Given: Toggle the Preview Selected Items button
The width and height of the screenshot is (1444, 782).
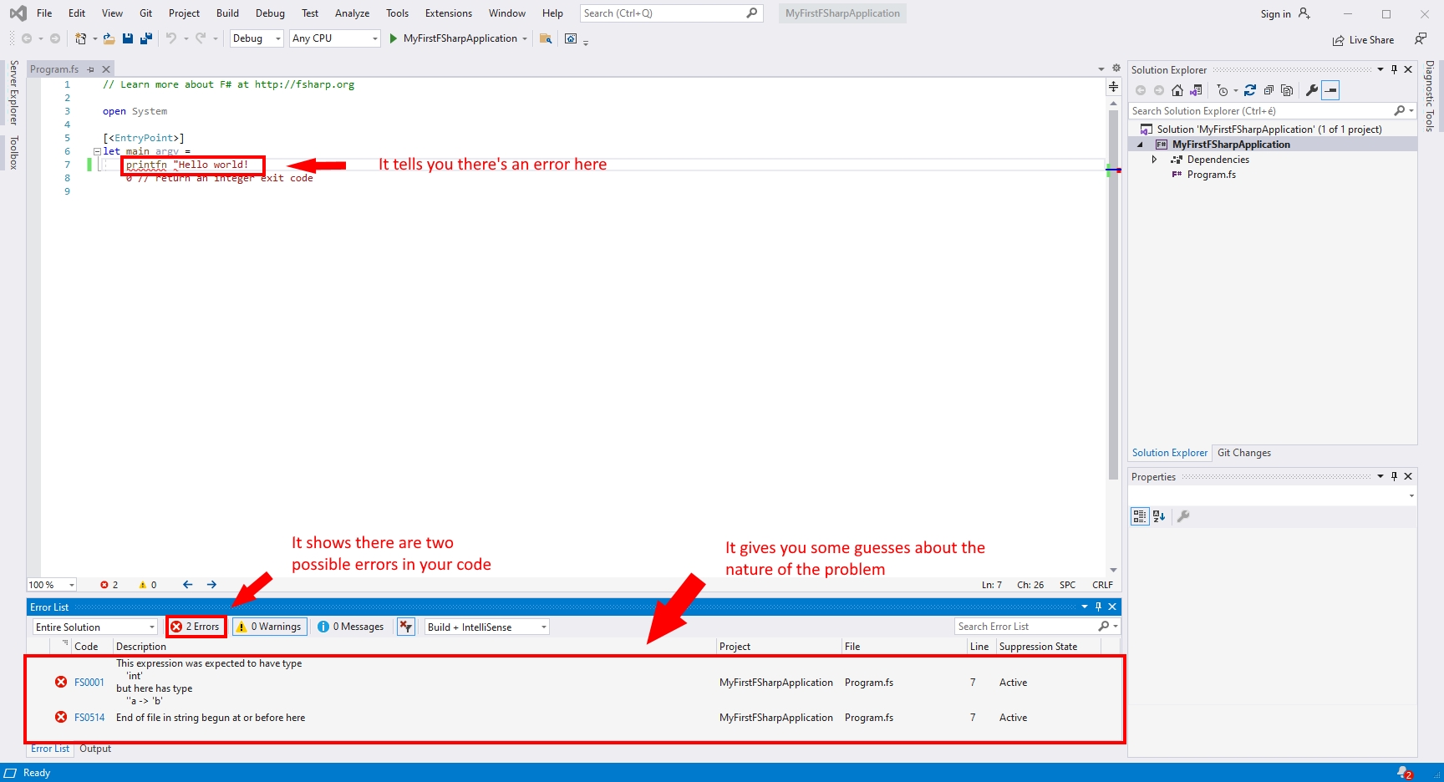Looking at the screenshot, I should pos(1331,90).
